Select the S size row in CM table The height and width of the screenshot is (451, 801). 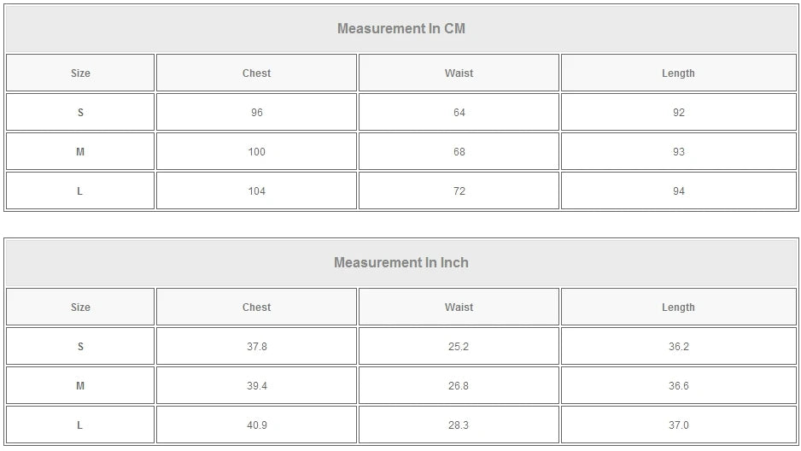(x=80, y=113)
